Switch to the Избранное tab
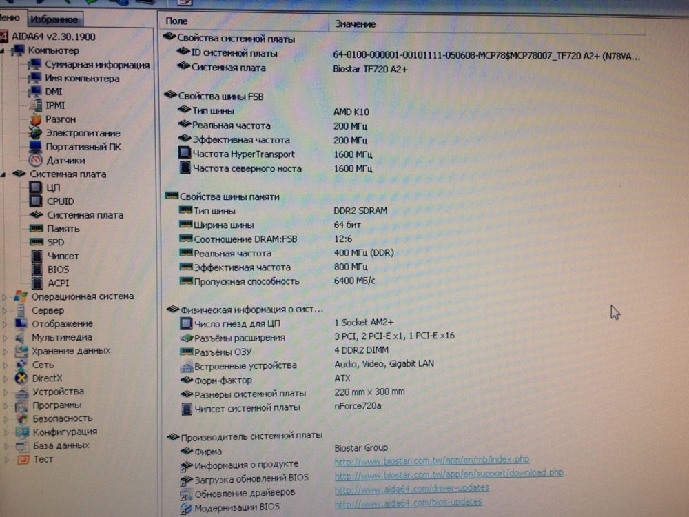This screenshot has width=689, height=517. [54, 19]
